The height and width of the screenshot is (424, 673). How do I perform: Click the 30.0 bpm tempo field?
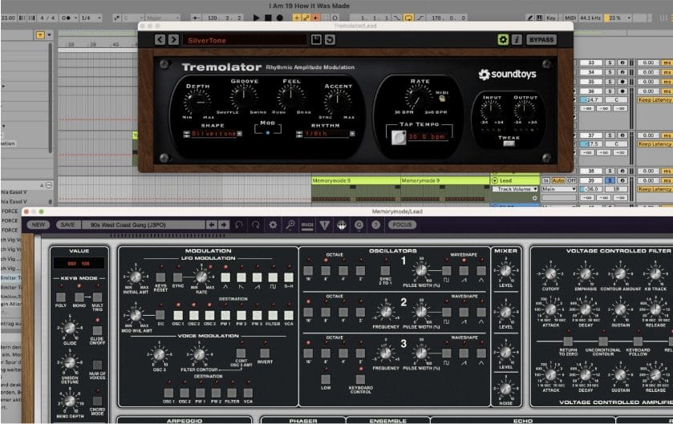click(427, 137)
